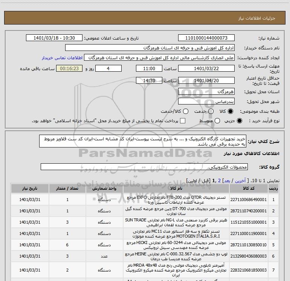Click quantity 2 in the MRDA row
This screenshot has height=281, width=290.
click(67, 270)
